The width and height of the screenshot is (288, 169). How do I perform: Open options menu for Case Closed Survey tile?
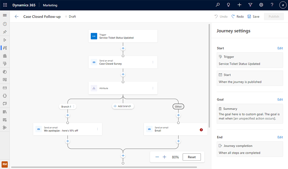click(153, 62)
